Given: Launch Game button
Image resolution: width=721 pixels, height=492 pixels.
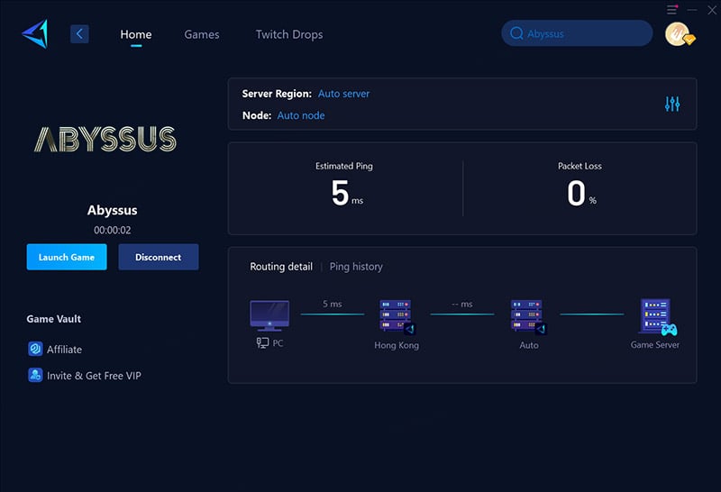Looking at the screenshot, I should (x=67, y=257).
